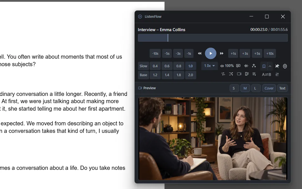Click the Base speed preset label

(143, 75)
